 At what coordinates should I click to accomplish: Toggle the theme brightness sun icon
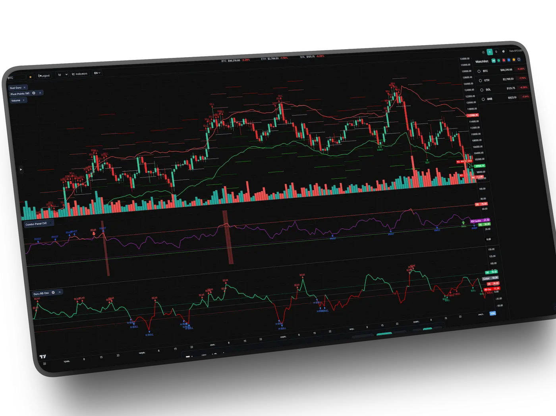tap(483, 52)
